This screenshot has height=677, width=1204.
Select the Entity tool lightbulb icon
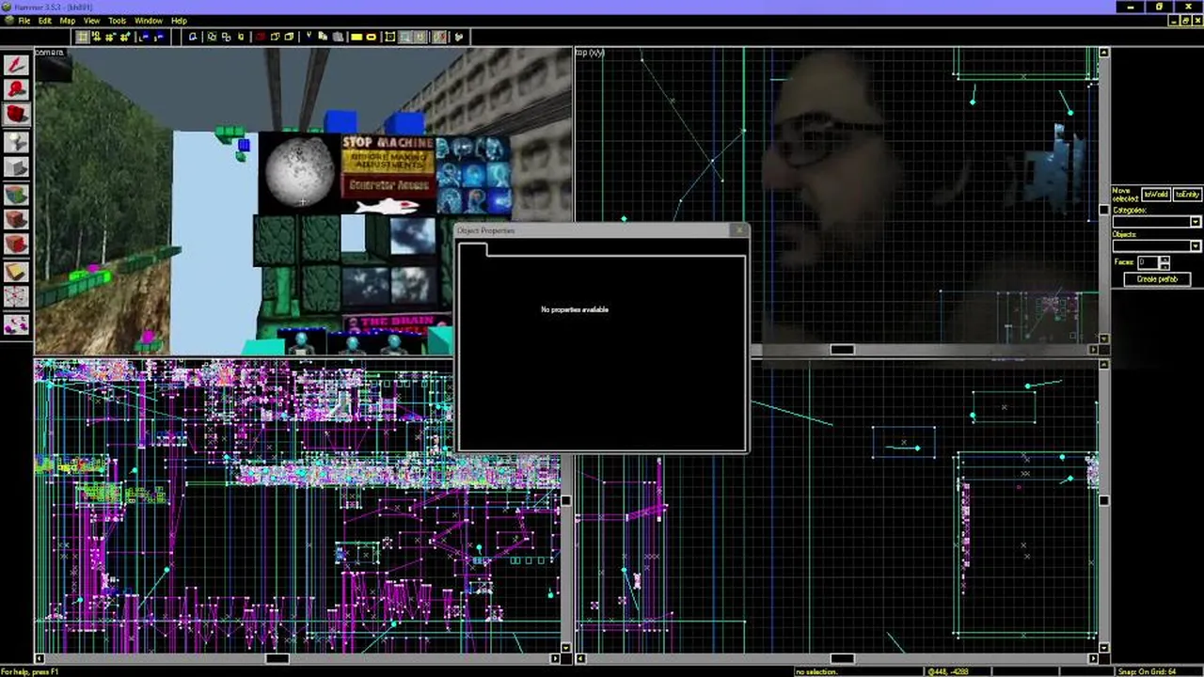point(16,141)
